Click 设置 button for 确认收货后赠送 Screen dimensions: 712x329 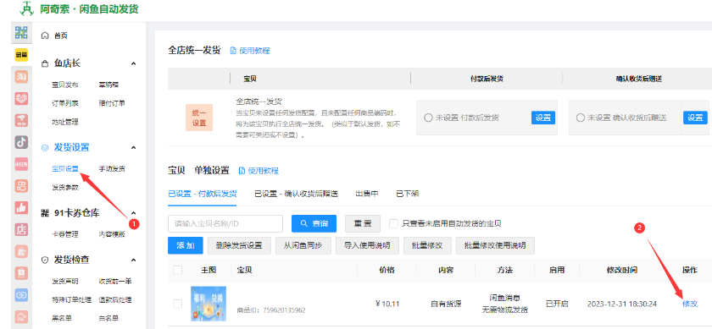click(x=695, y=118)
